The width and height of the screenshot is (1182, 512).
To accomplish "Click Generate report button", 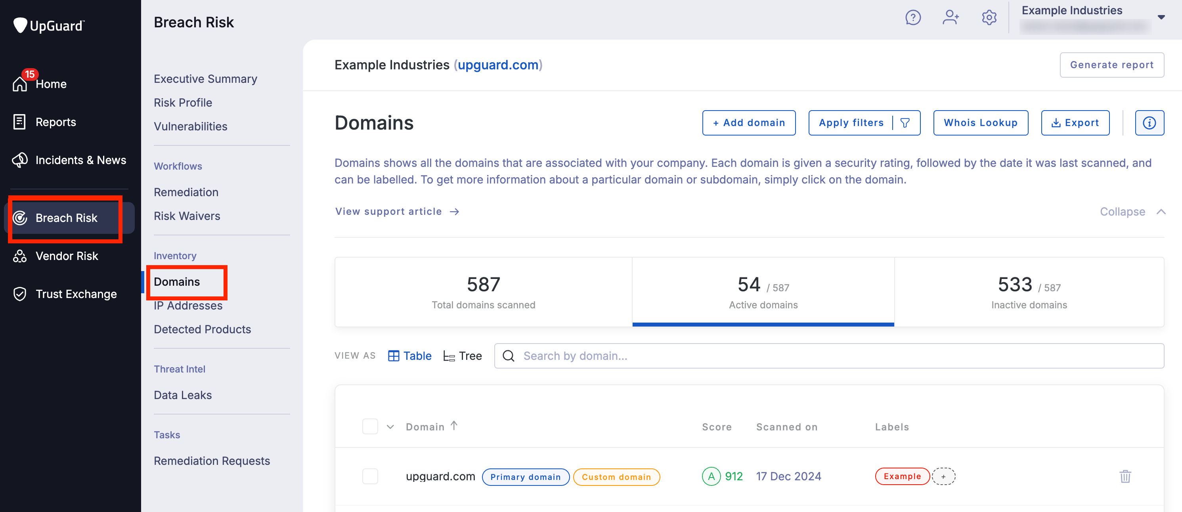I will [x=1111, y=65].
